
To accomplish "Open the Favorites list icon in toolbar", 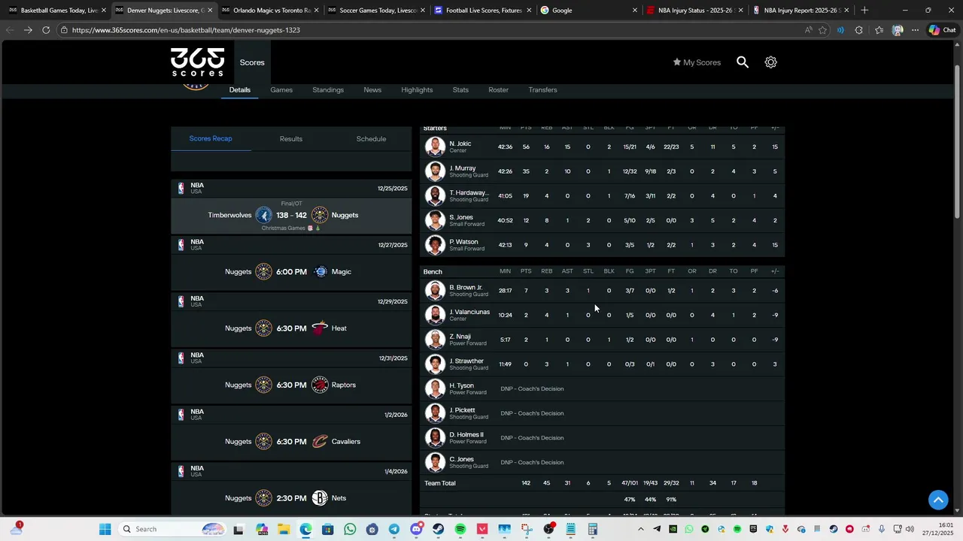I will point(879,30).
